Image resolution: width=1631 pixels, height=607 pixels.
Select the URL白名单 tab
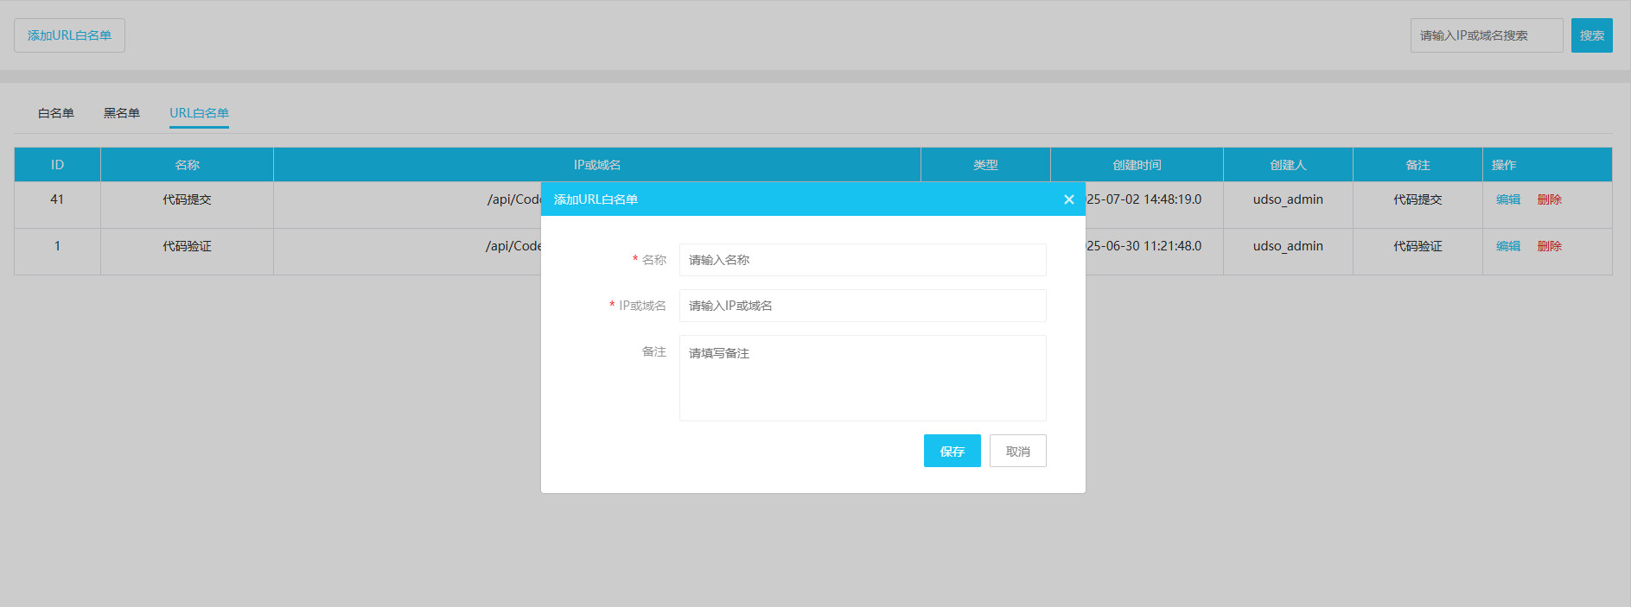pyautogui.click(x=199, y=113)
